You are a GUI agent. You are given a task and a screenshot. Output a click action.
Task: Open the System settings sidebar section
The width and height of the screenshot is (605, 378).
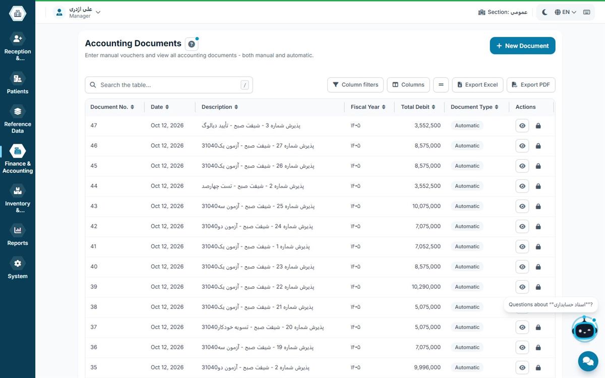18,269
